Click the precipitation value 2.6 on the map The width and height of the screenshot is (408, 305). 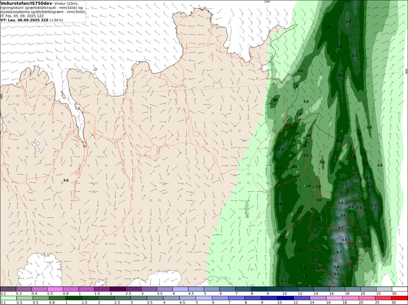click(x=359, y=208)
